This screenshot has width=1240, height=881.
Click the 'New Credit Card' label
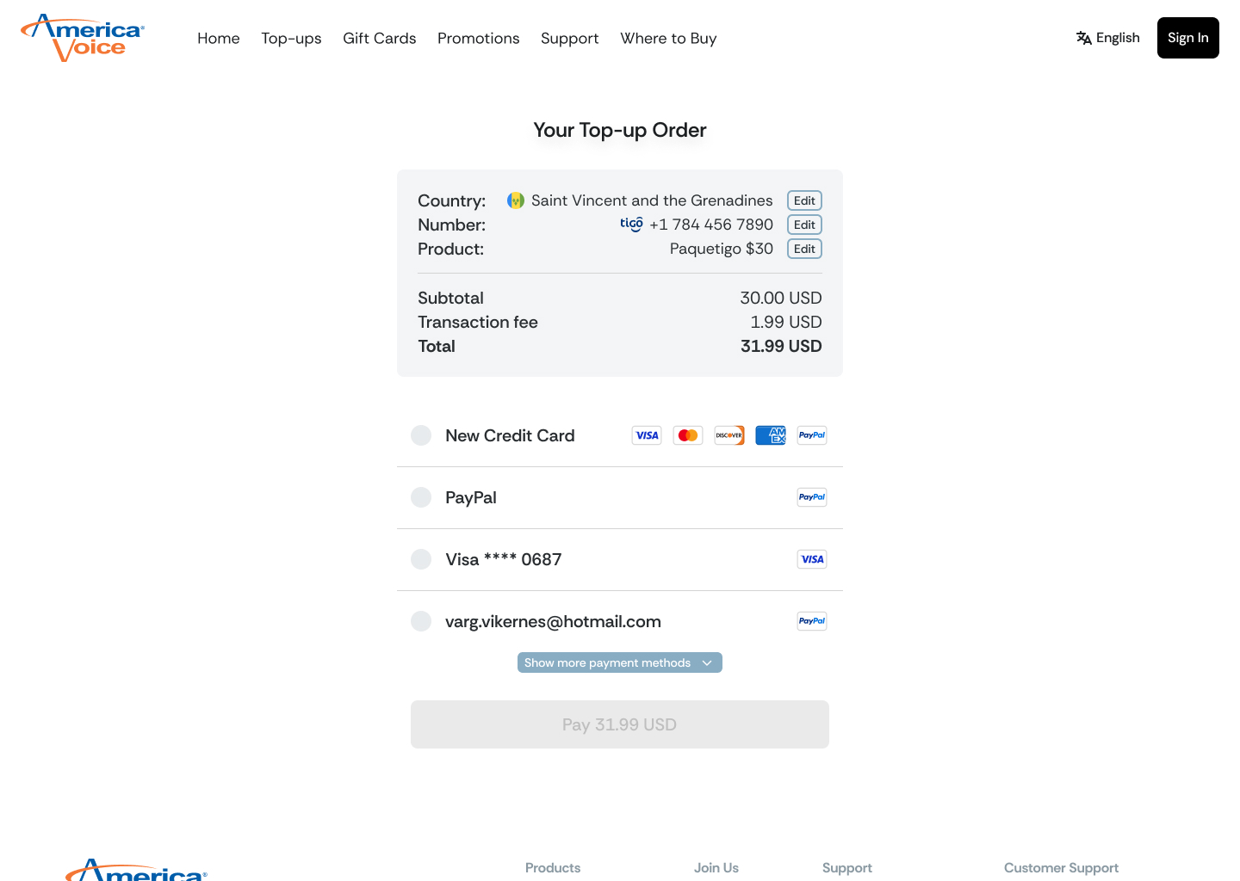click(510, 435)
